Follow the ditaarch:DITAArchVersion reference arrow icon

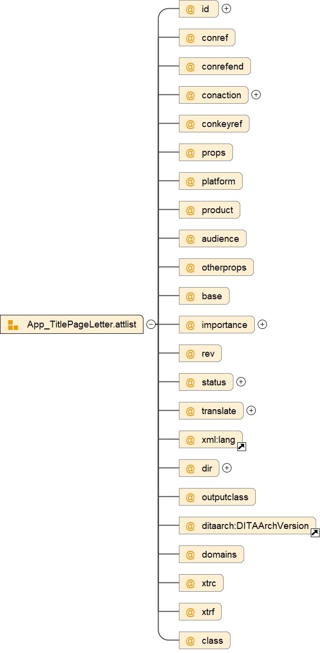click(x=315, y=533)
